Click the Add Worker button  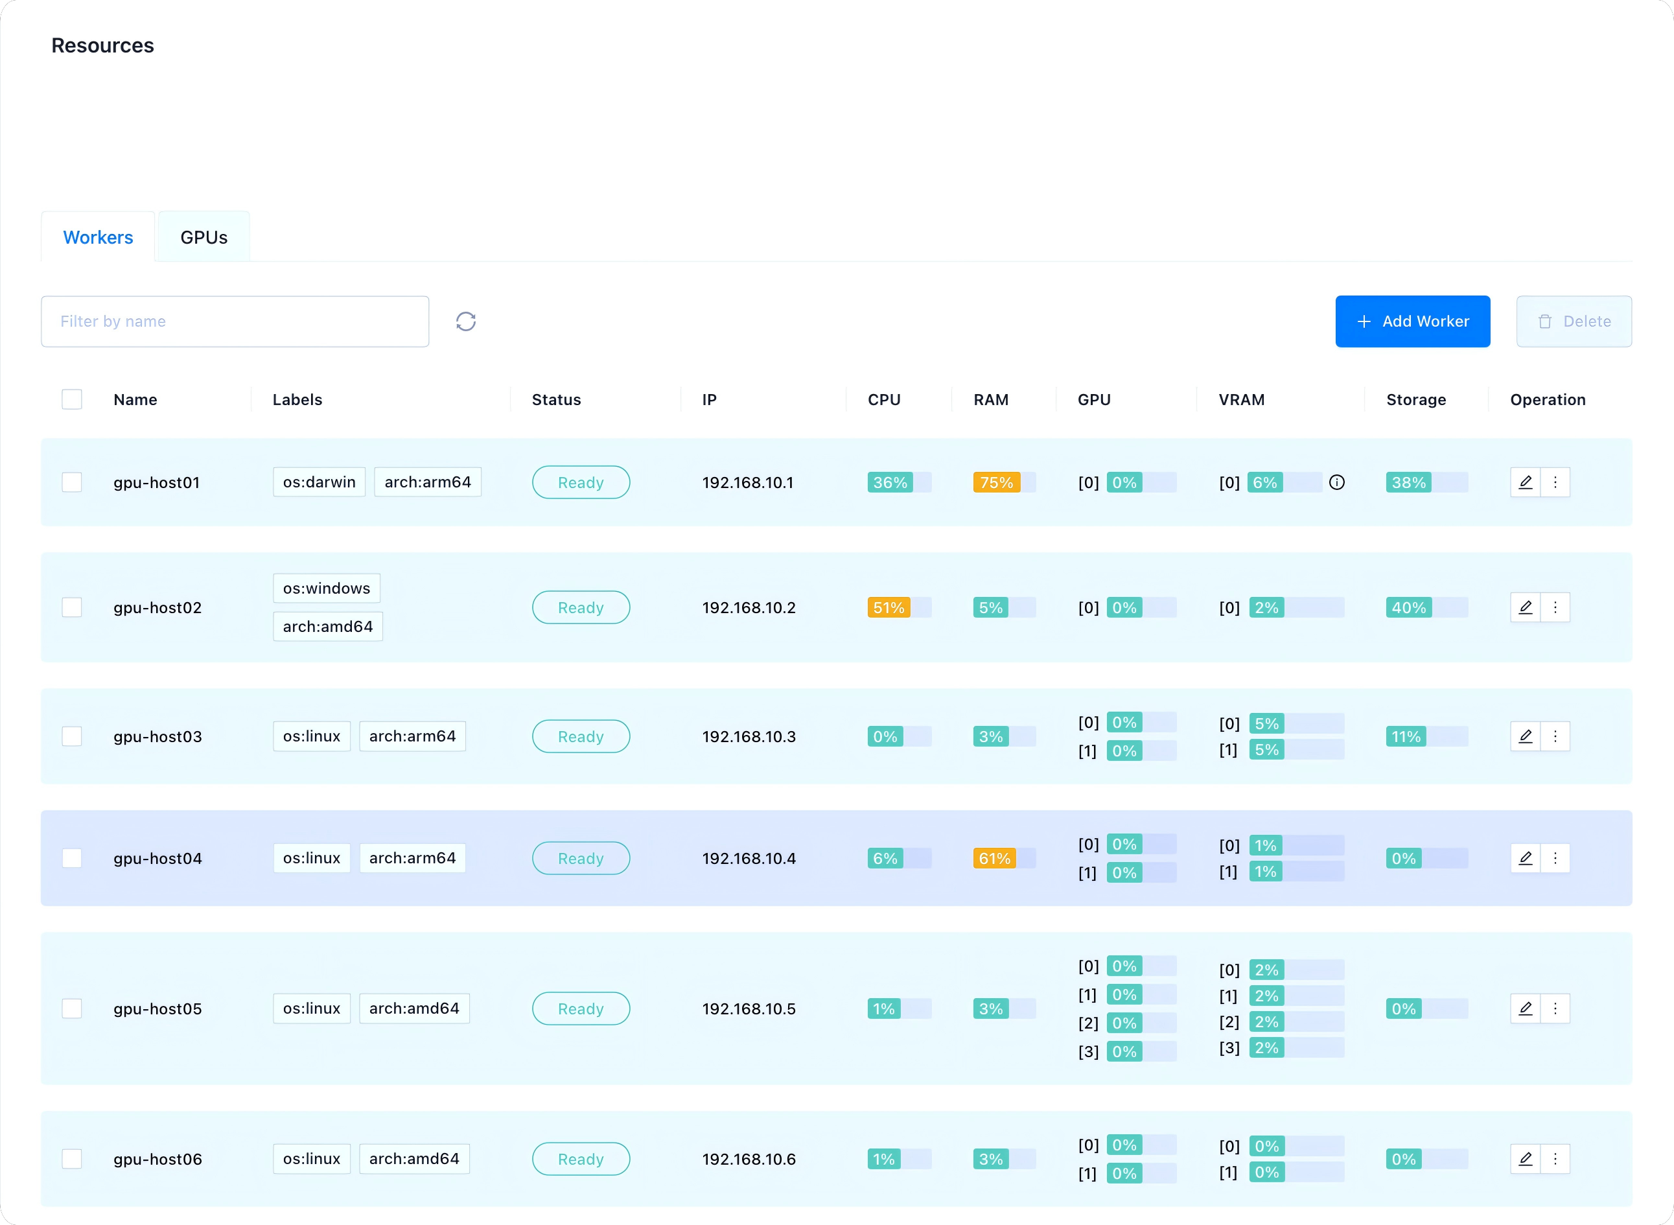1412,321
